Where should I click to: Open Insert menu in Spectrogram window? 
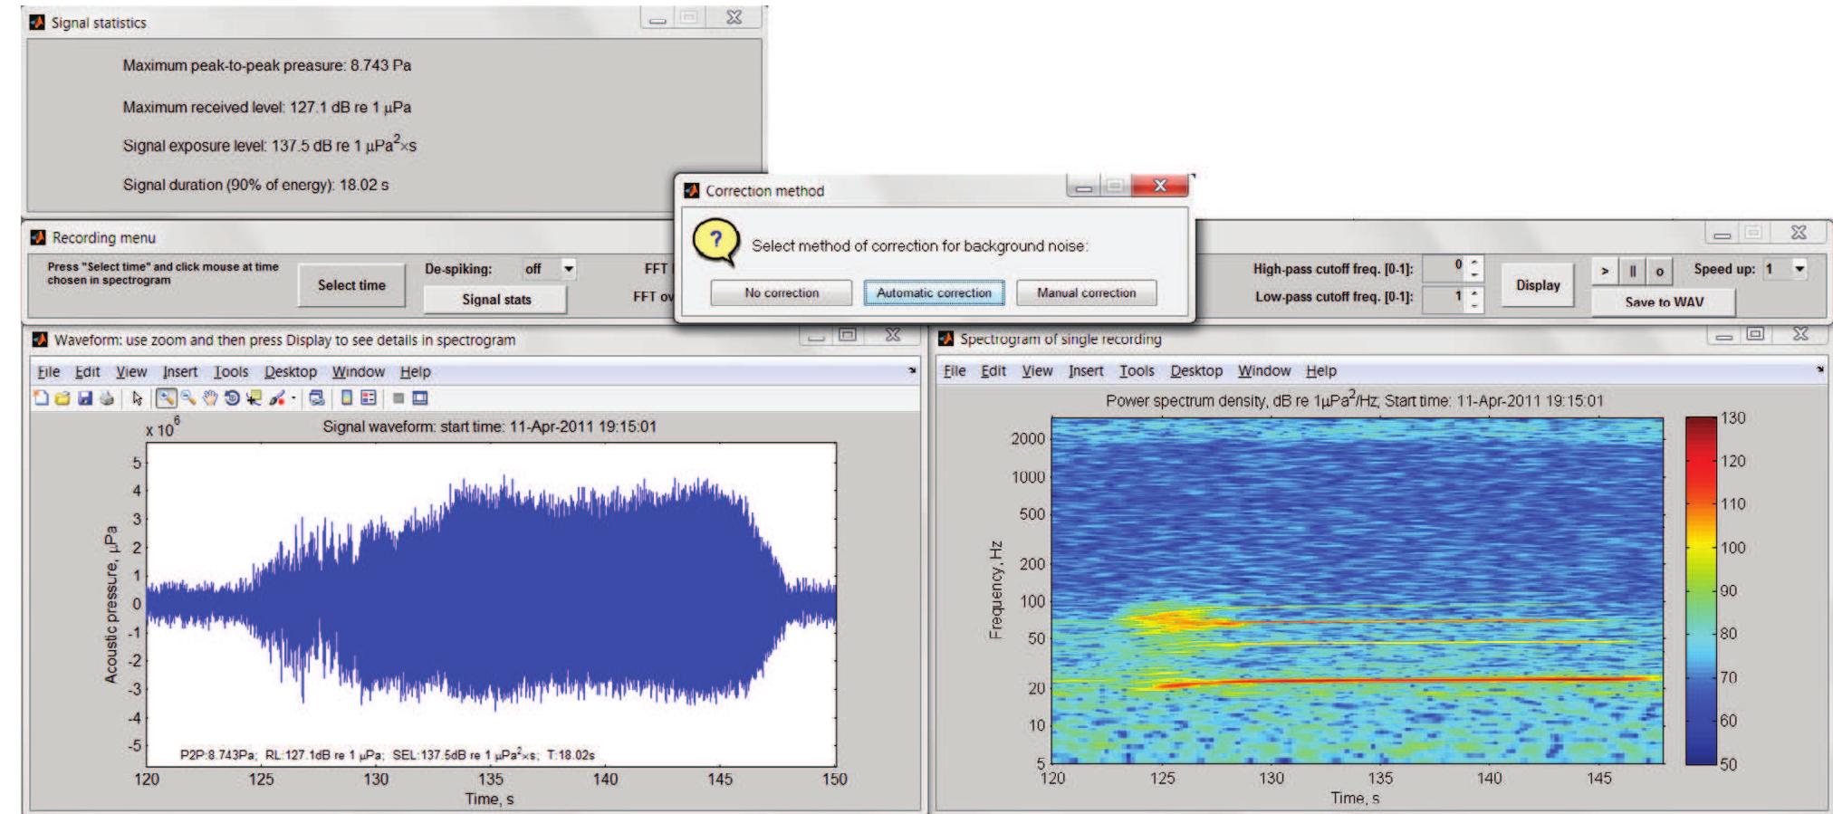pyautogui.click(x=1085, y=371)
